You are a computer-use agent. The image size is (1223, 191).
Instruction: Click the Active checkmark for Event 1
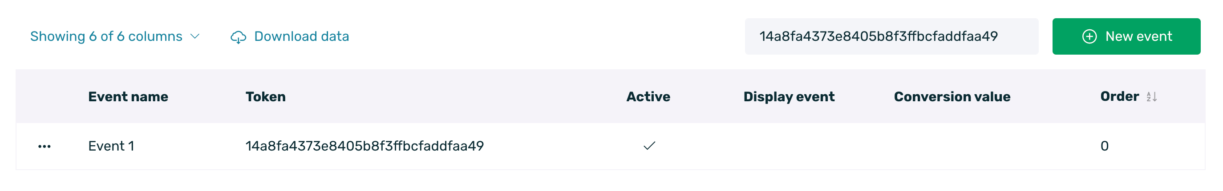point(649,146)
